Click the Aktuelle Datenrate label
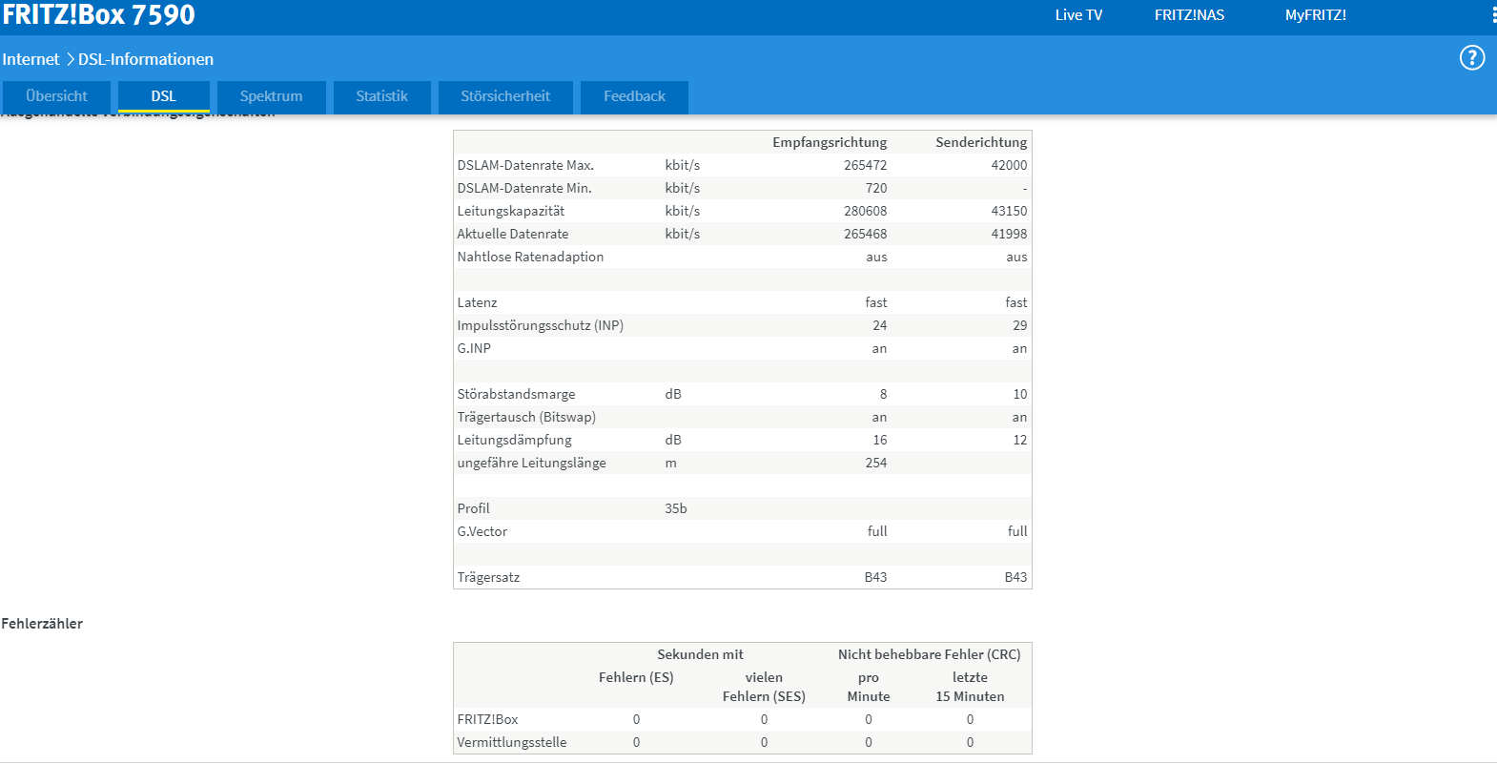Image resolution: width=1497 pixels, height=764 pixels. pyautogui.click(x=513, y=234)
